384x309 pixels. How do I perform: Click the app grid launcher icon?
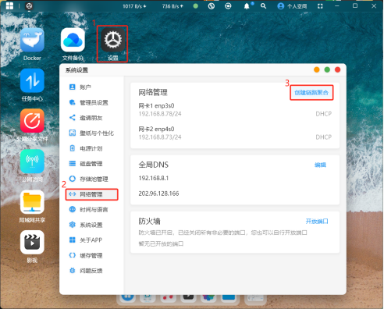pyautogui.click(x=9, y=5)
